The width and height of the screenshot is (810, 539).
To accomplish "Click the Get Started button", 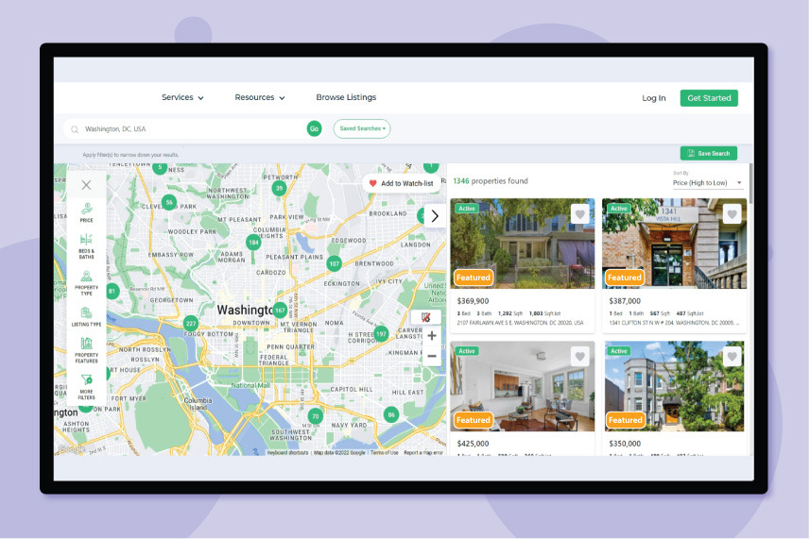I will point(709,98).
